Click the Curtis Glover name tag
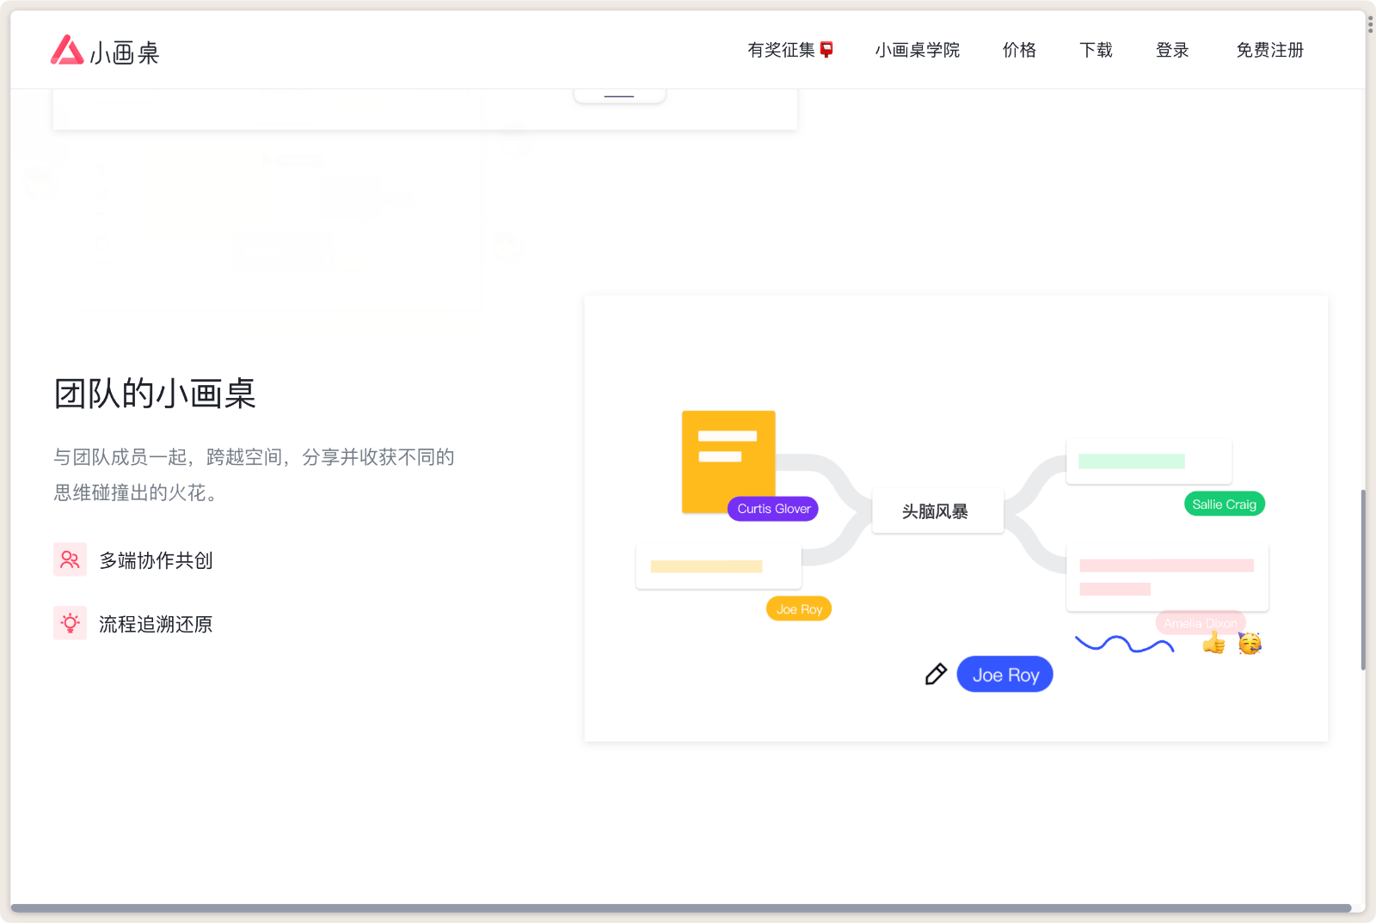The width and height of the screenshot is (1376, 923). pyautogui.click(x=771, y=509)
